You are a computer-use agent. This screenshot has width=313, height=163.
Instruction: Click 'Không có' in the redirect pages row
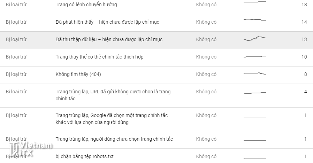coord(206,5)
